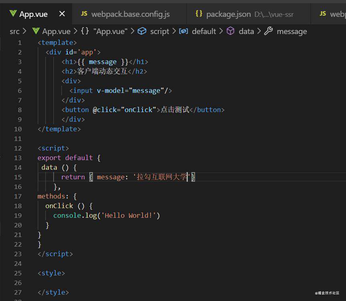The image size is (346, 301).
Task: Click the @click="onClick" attribute
Action: click(125, 110)
